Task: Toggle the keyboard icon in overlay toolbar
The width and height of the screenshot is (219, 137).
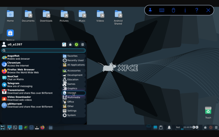Action: pyautogui.click(x=162, y=10)
